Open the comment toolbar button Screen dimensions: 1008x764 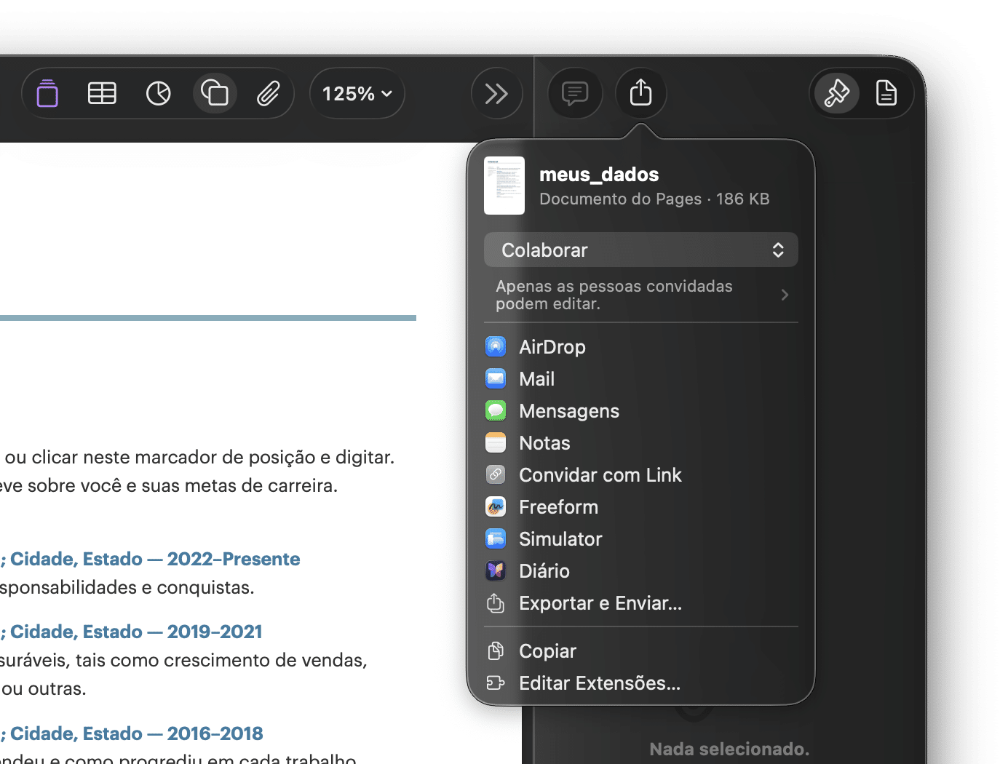575,93
